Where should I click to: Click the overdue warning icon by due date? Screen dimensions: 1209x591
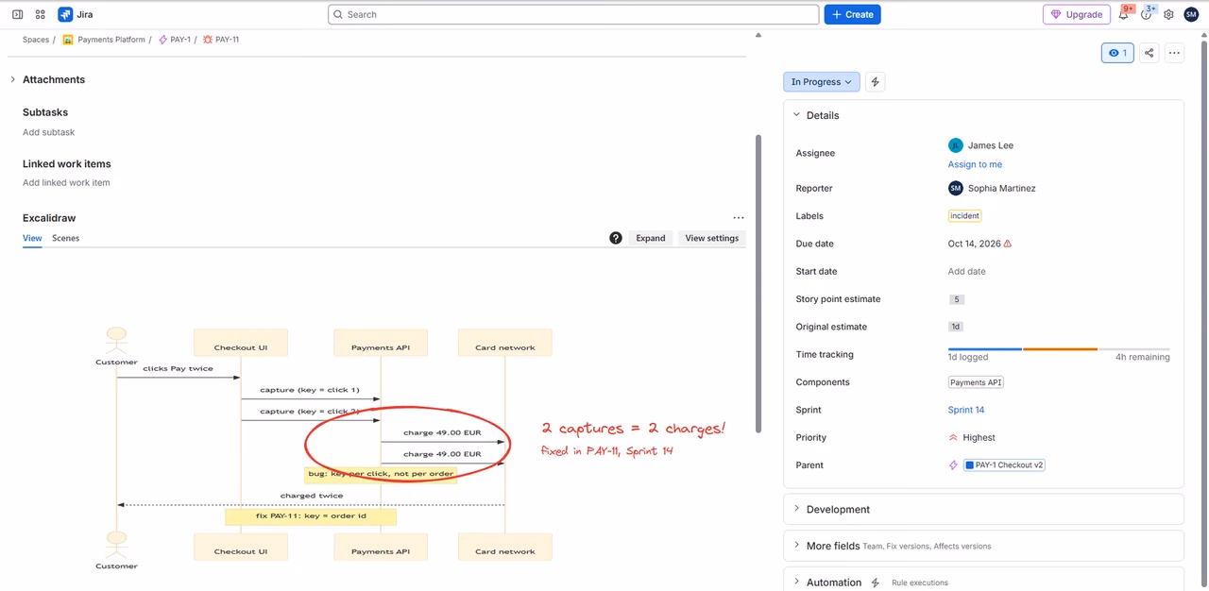[1007, 244]
